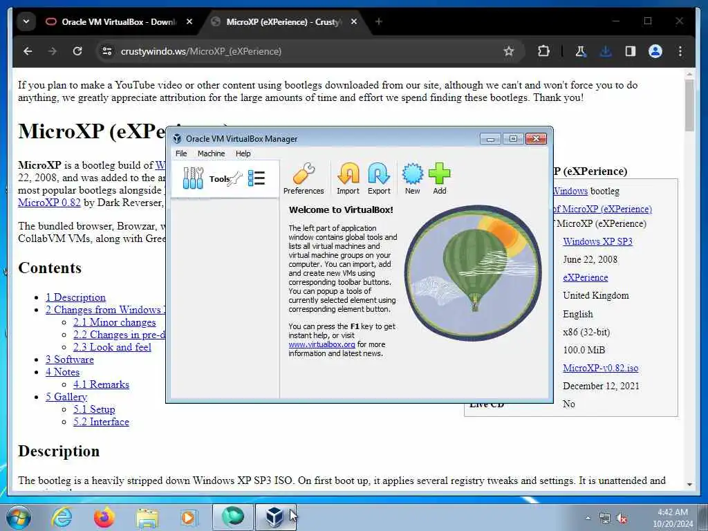Click the eXPerience author link
This screenshot has height=531, width=708.
coord(585,278)
